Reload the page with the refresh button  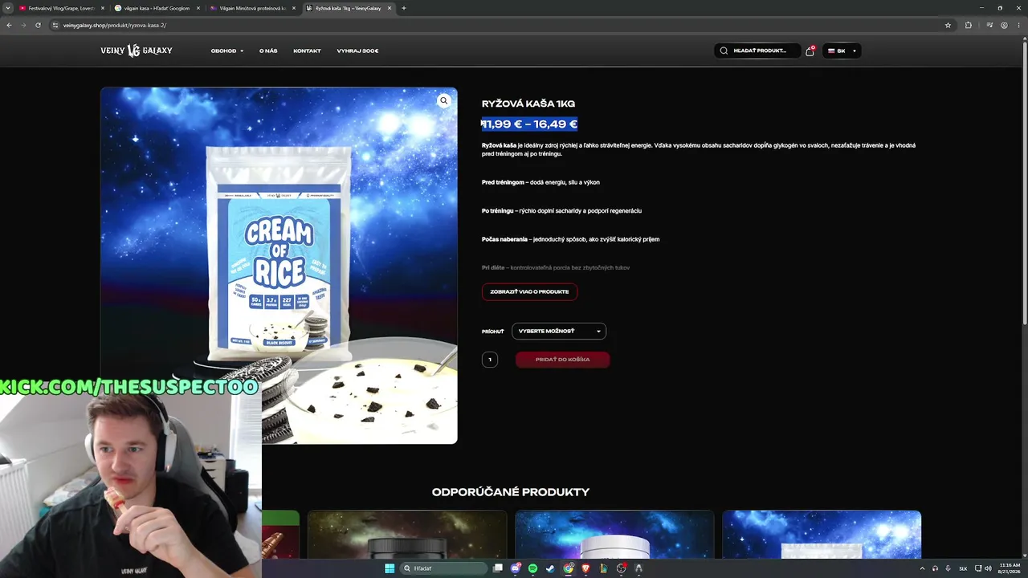[x=37, y=25]
